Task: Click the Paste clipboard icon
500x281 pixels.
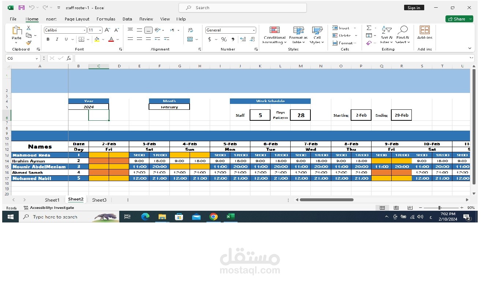Action: pyautogui.click(x=16, y=31)
